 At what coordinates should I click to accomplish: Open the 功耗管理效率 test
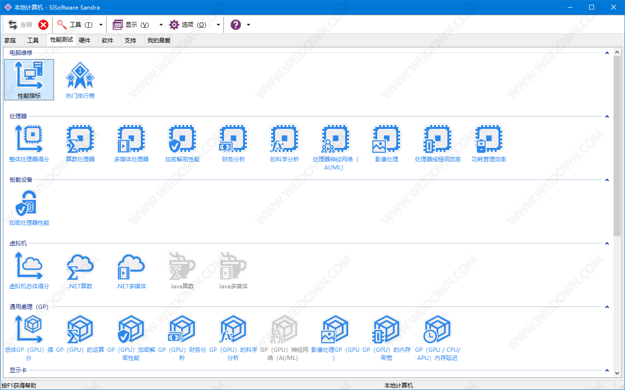(x=489, y=143)
